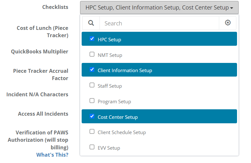Tick the Program Setup checkbox
This screenshot has width=251, height=163.
tap(92, 101)
